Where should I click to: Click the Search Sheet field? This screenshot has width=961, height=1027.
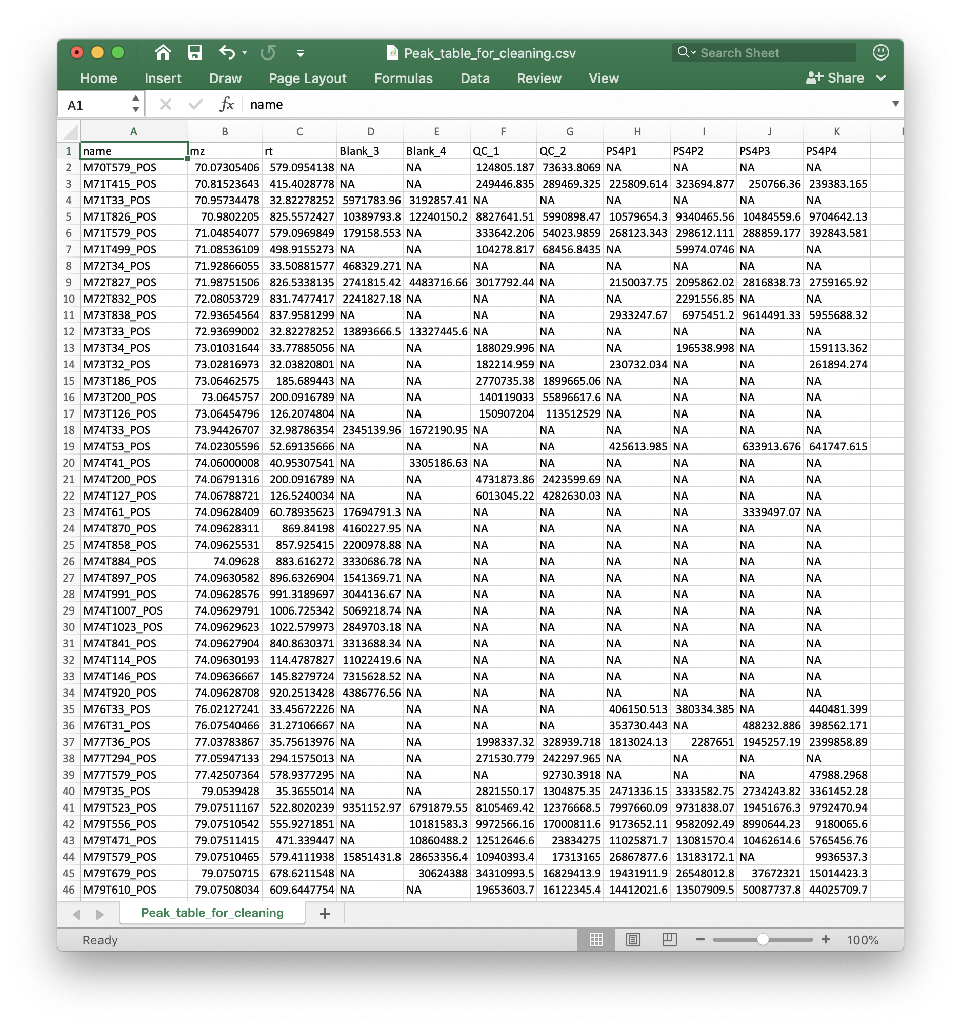[x=764, y=53]
